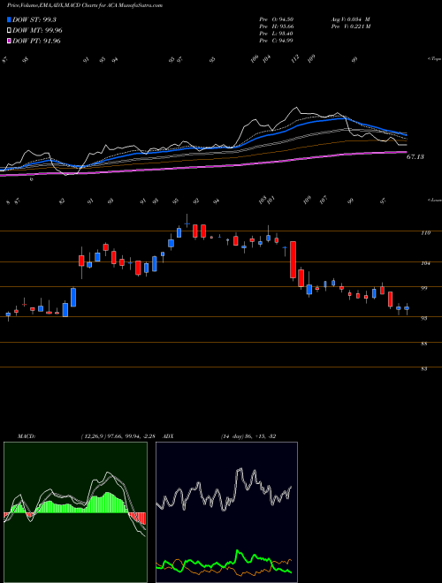This screenshot has height=583, width=442.
Task: Click the 112 label in the tops row
Action: point(295,59)
